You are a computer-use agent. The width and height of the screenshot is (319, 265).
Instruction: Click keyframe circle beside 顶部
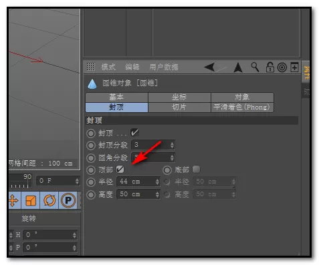[x=91, y=170]
